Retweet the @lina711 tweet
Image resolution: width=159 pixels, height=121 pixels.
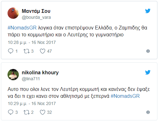[x=27, y=112]
